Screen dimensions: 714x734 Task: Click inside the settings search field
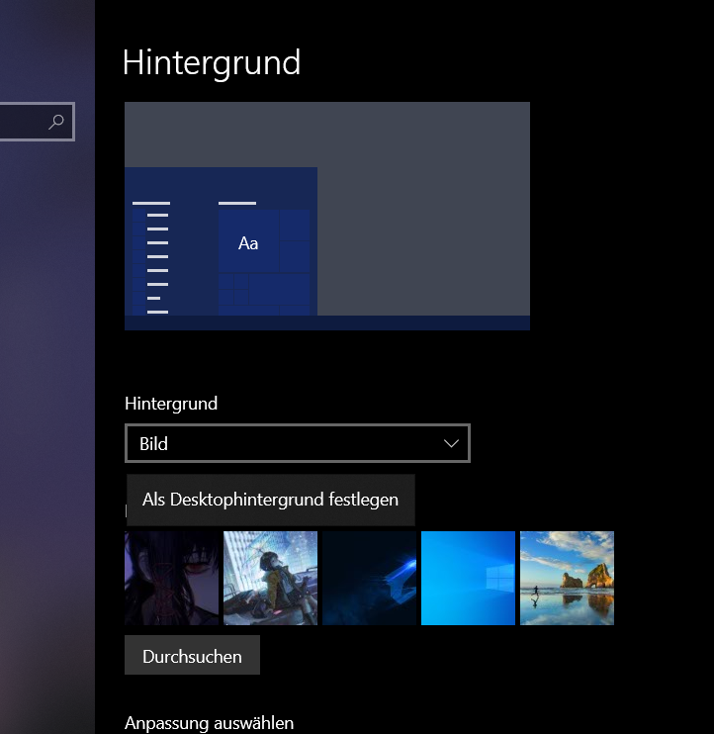coord(37,122)
